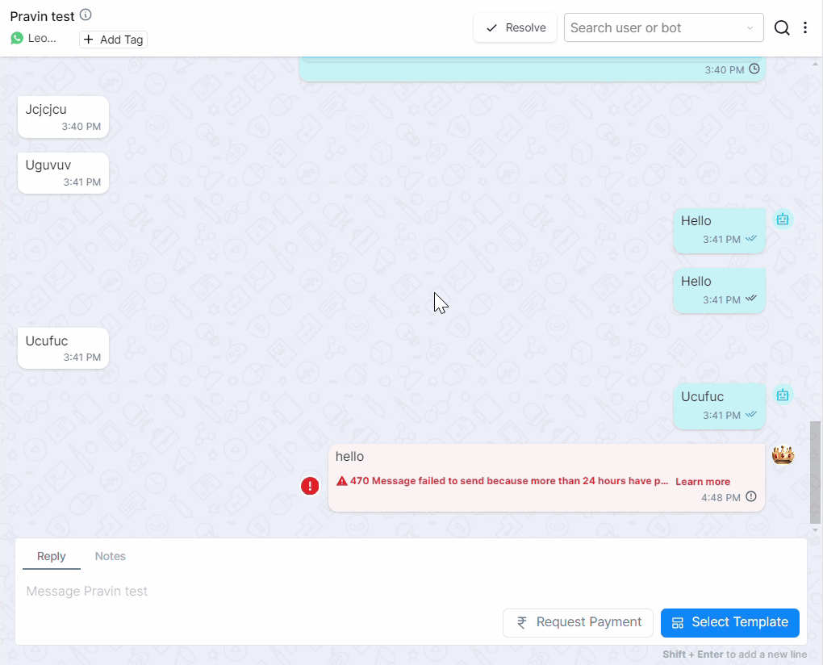
Task: Open Select Template button
Action: [729, 622]
